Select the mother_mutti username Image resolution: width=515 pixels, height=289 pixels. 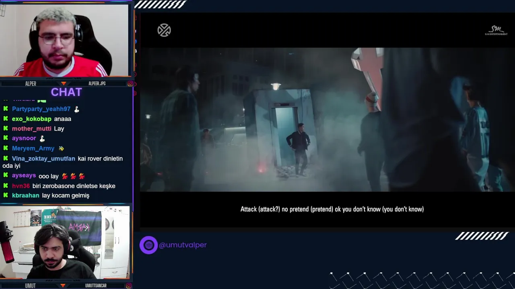coord(32,128)
